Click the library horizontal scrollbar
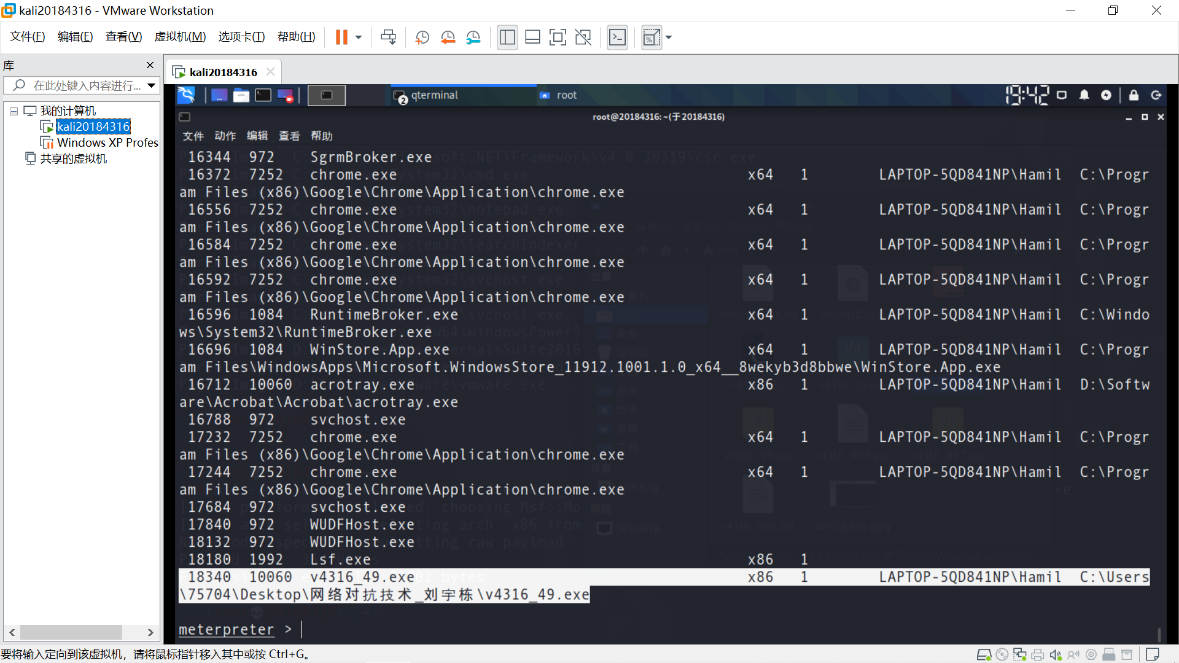 pyautogui.click(x=71, y=632)
